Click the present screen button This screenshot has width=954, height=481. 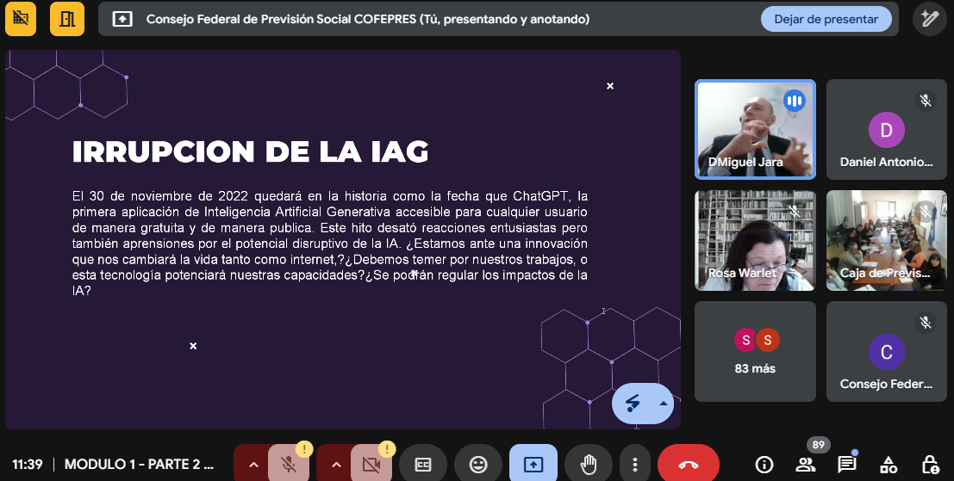[x=533, y=465]
